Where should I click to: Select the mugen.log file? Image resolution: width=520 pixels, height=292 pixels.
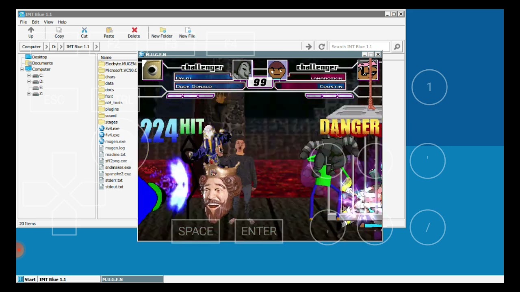point(112,148)
